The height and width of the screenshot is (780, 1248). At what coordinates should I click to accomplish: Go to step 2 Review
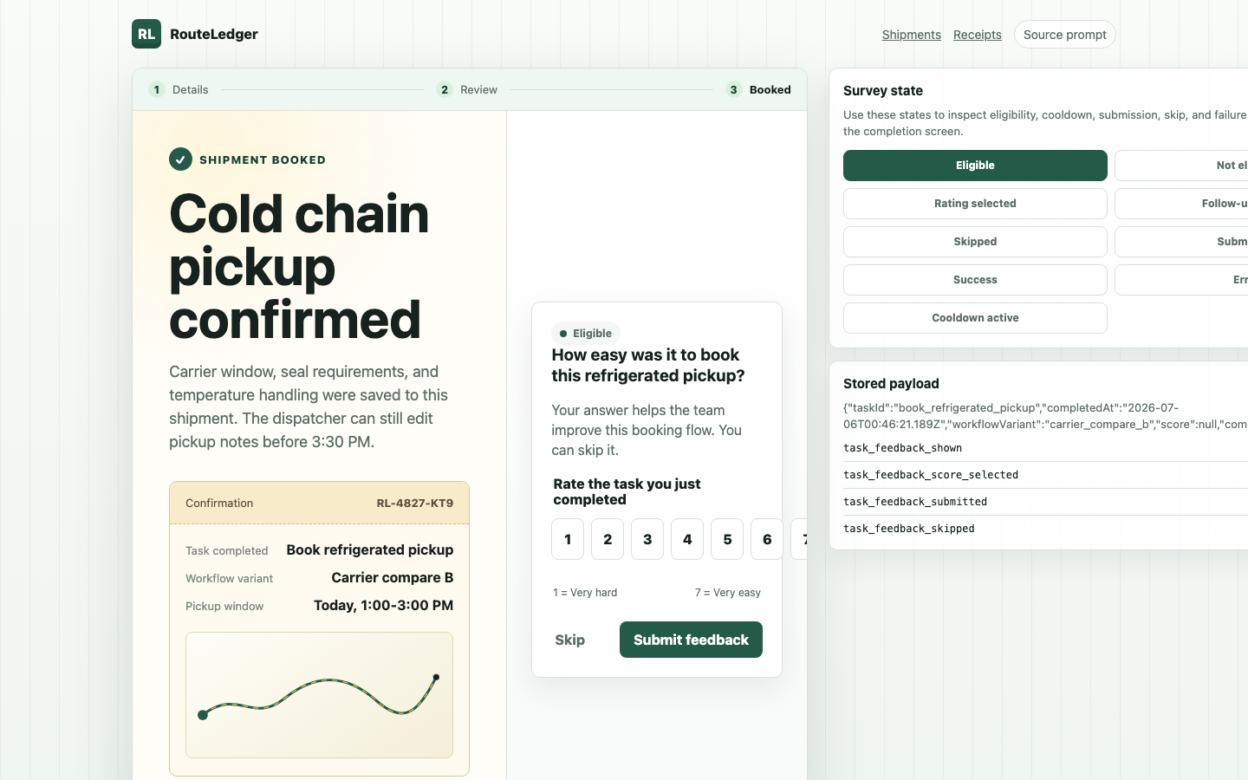pyautogui.click(x=467, y=89)
